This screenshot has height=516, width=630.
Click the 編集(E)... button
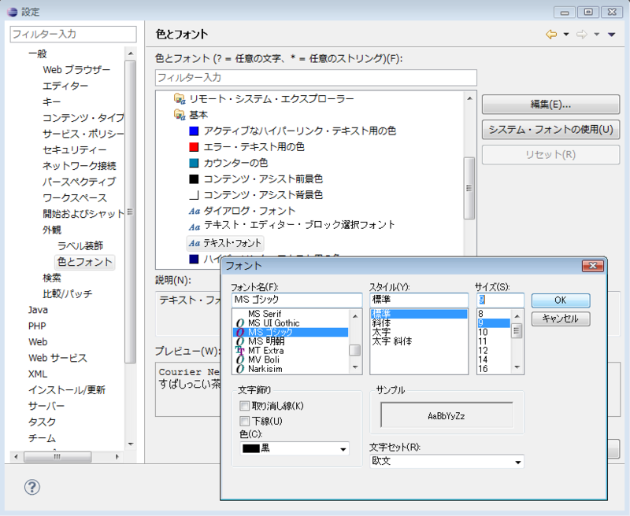[x=550, y=105]
